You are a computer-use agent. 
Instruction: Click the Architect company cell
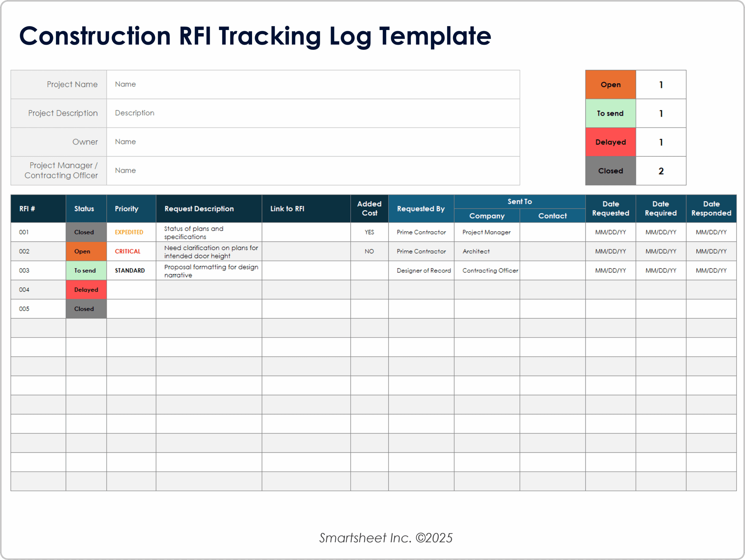pos(487,251)
